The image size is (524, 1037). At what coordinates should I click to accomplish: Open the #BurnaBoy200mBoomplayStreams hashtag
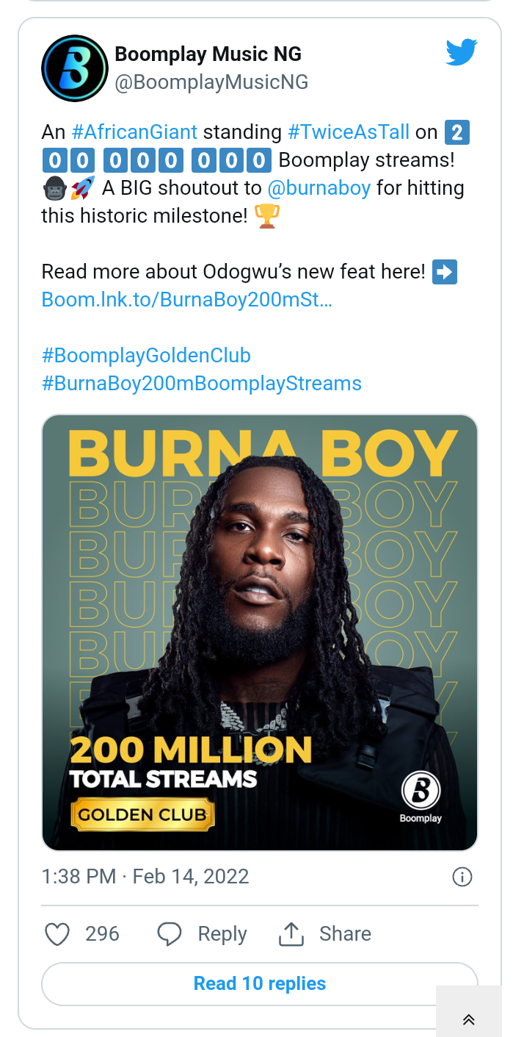coord(201,384)
